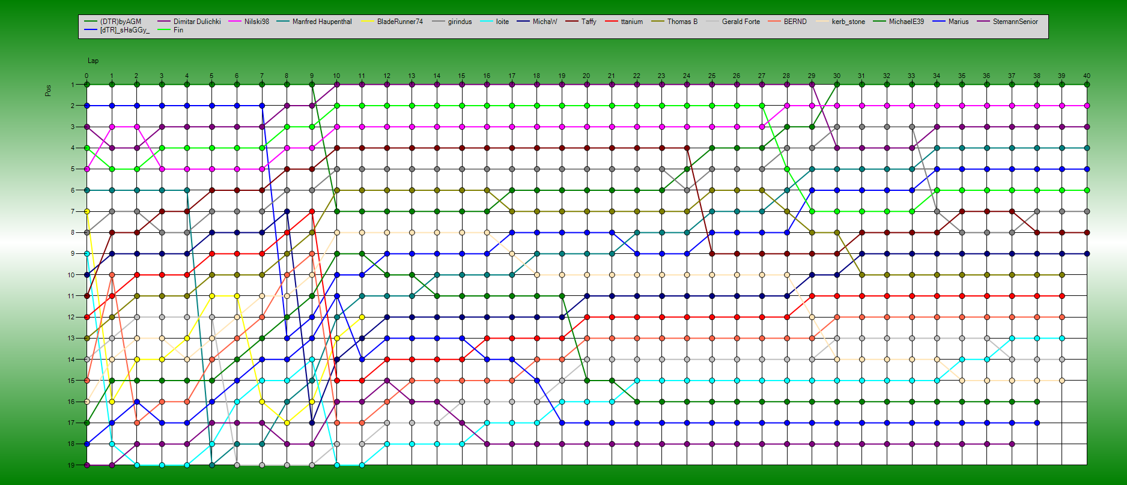Click position label 13 on left axis
The width and height of the screenshot is (1127, 485).
71,339
